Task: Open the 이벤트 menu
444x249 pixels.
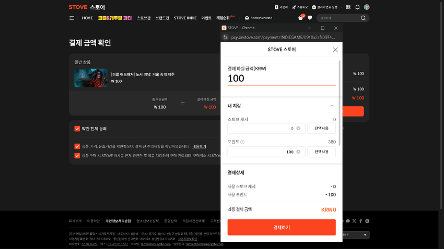Action: pos(206,18)
